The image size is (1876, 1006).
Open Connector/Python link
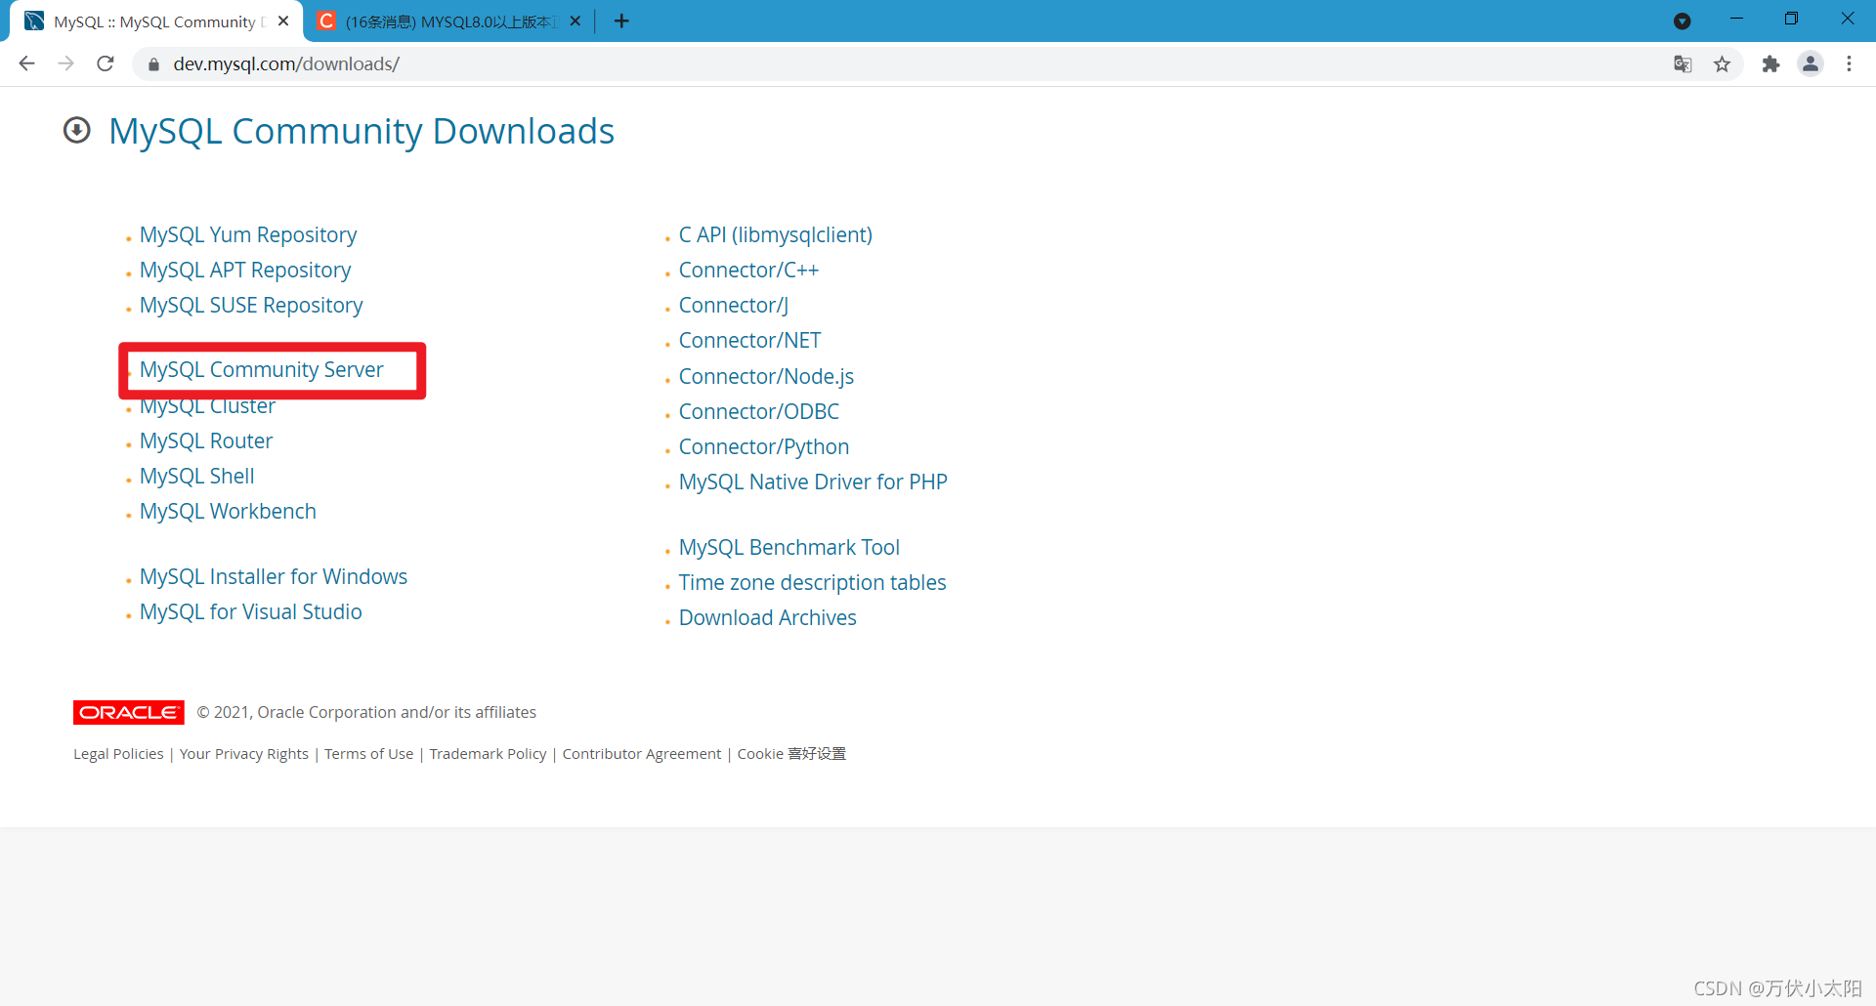(764, 446)
